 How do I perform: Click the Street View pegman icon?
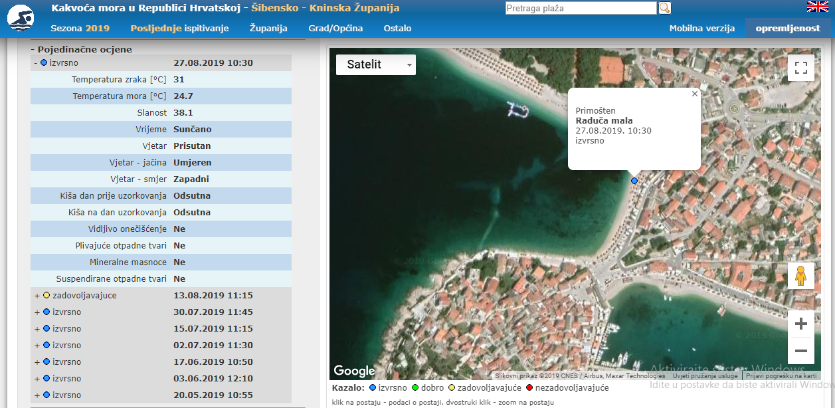point(800,276)
